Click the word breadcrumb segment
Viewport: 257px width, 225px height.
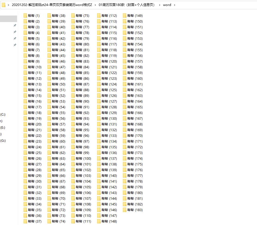click(x=167, y=5)
